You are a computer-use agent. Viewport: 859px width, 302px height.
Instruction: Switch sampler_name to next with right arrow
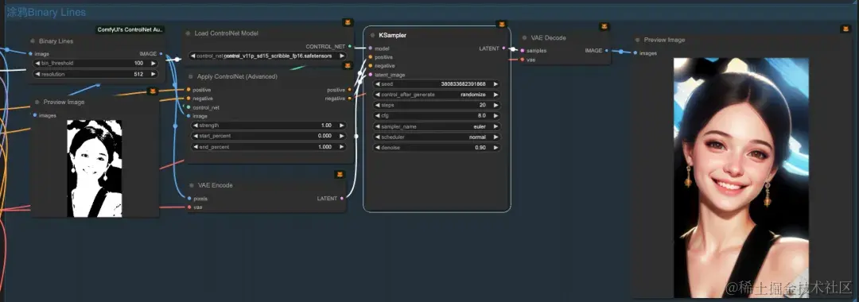click(496, 126)
